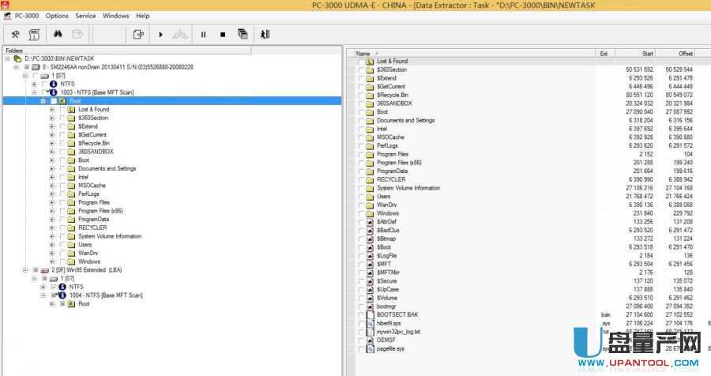The width and height of the screenshot is (711, 376).
Task: Click the pause toolbar button
Action: coord(203,34)
